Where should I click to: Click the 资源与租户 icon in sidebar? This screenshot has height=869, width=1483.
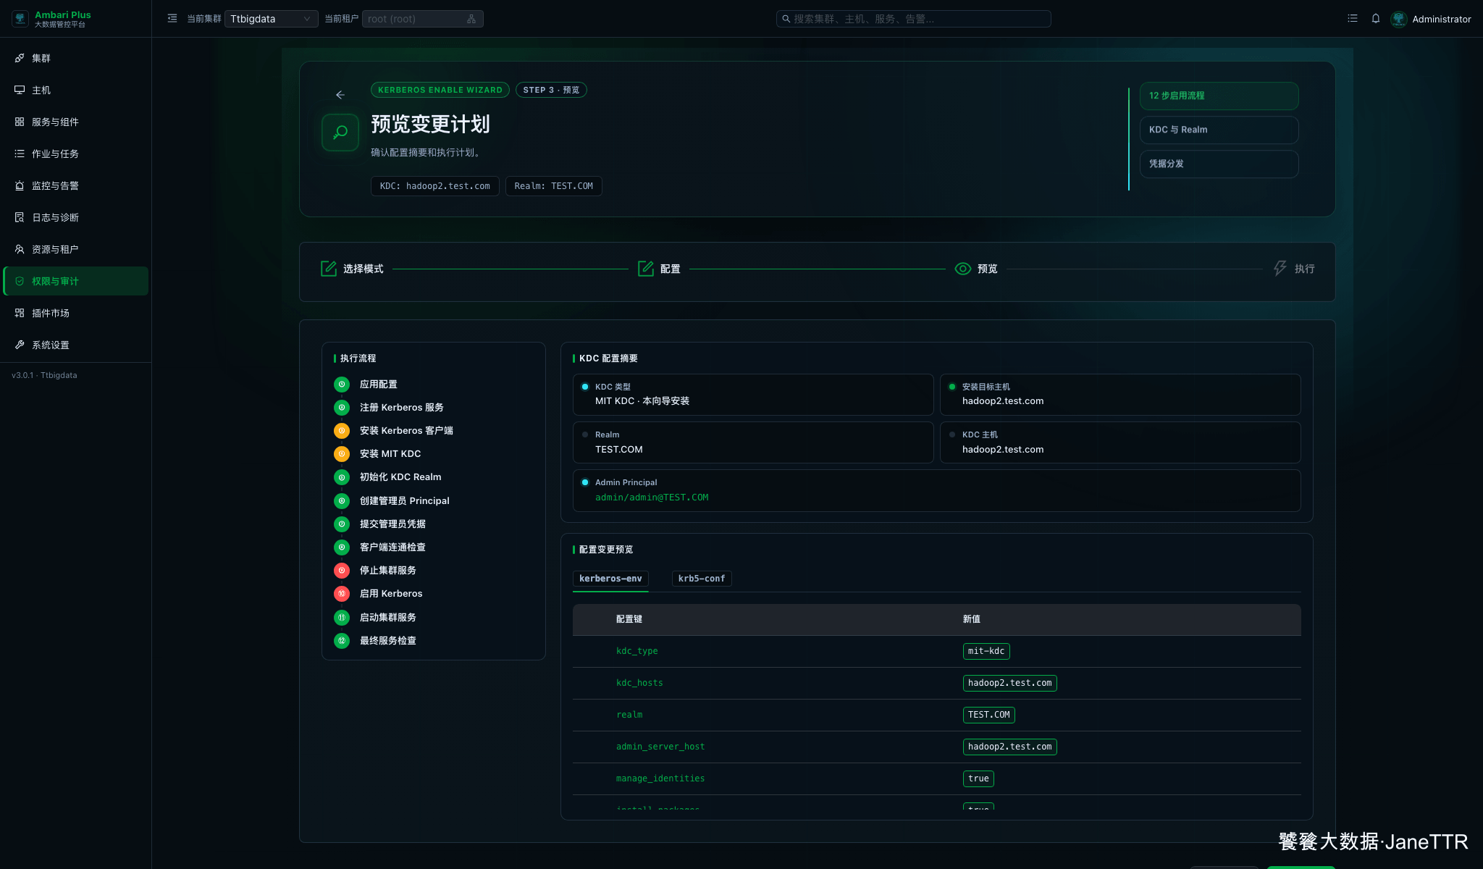[20, 249]
